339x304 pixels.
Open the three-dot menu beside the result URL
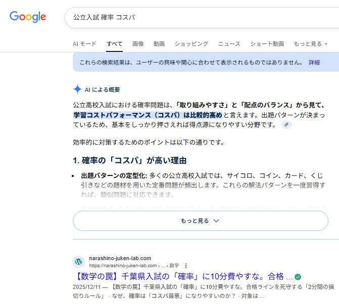tap(186, 266)
